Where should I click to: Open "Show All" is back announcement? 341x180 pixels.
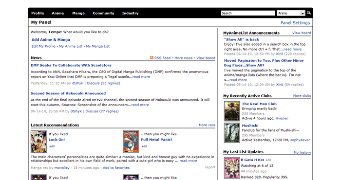tap(242, 39)
